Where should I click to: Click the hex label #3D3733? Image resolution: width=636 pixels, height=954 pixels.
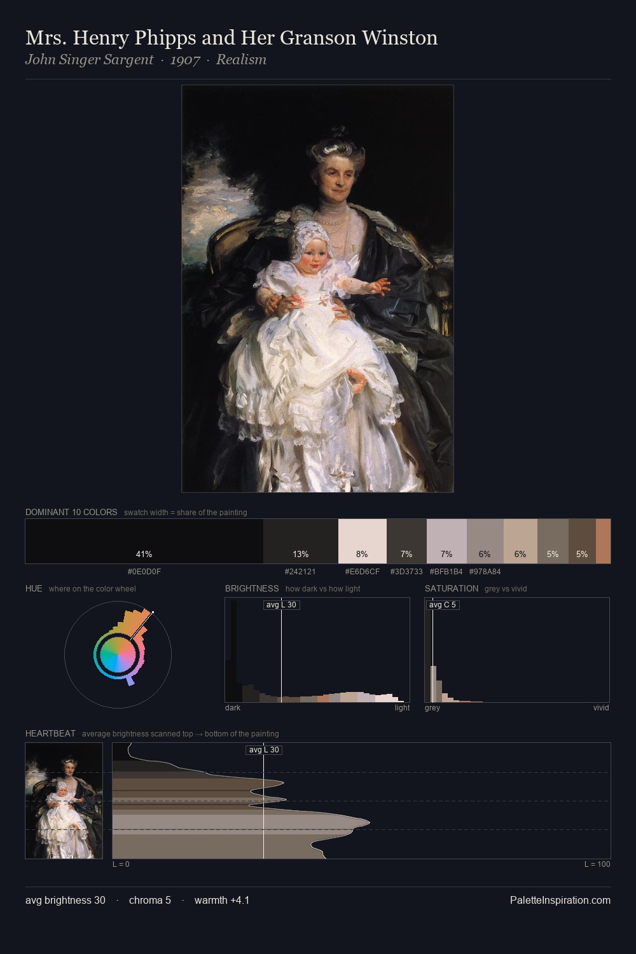pos(406,572)
